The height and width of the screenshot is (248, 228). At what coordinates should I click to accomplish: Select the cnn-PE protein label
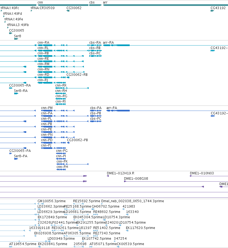pos(47,129)
